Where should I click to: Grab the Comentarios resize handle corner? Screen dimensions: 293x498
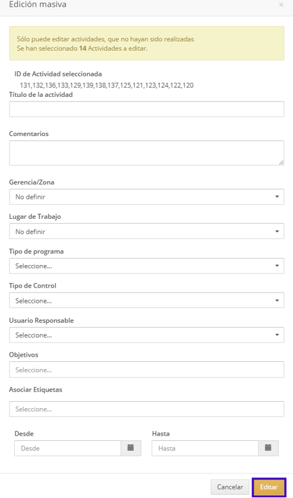coord(281,162)
